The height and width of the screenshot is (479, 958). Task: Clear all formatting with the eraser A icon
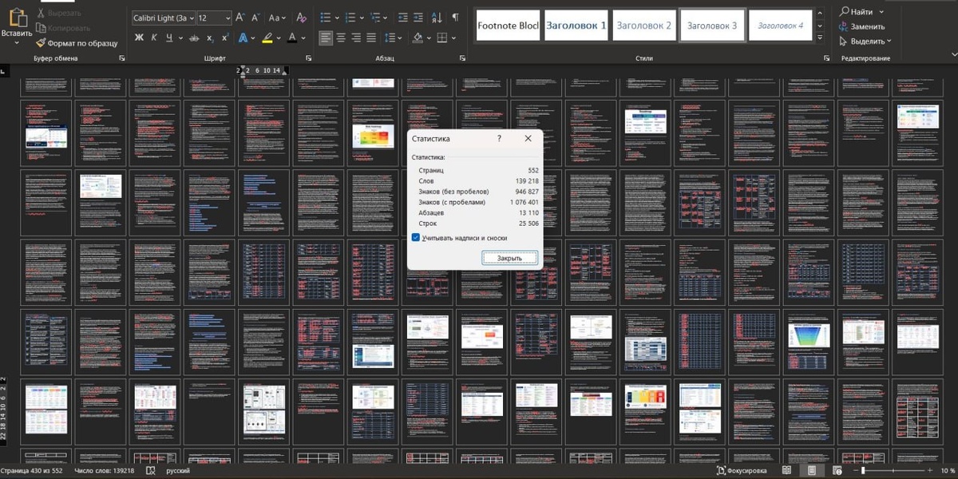pos(301,18)
